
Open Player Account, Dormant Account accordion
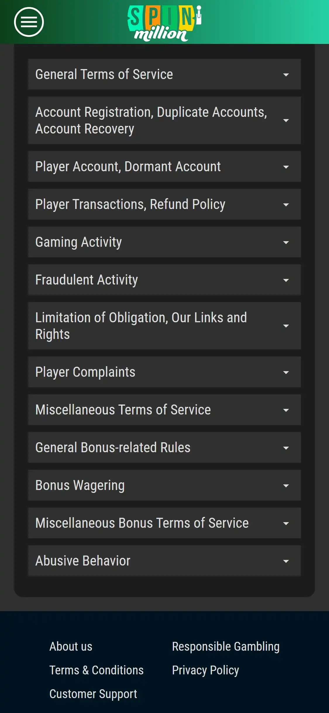tap(164, 167)
